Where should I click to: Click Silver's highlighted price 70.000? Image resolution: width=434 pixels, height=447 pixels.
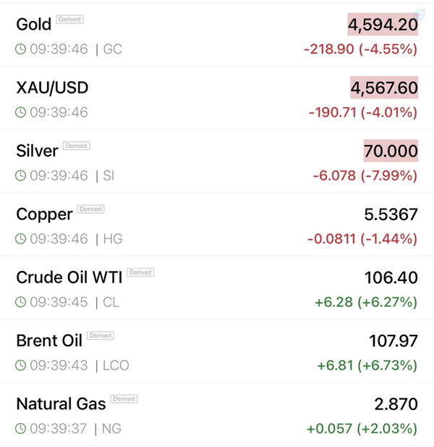pos(391,151)
